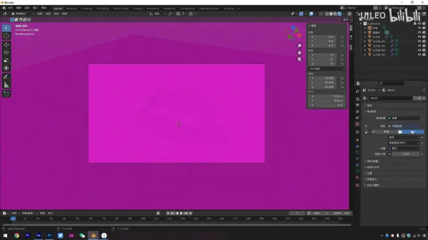Image resolution: width=428 pixels, height=240 pixels.
Task: Click the strength value slider showing 1.000
Action: [405, 154]
